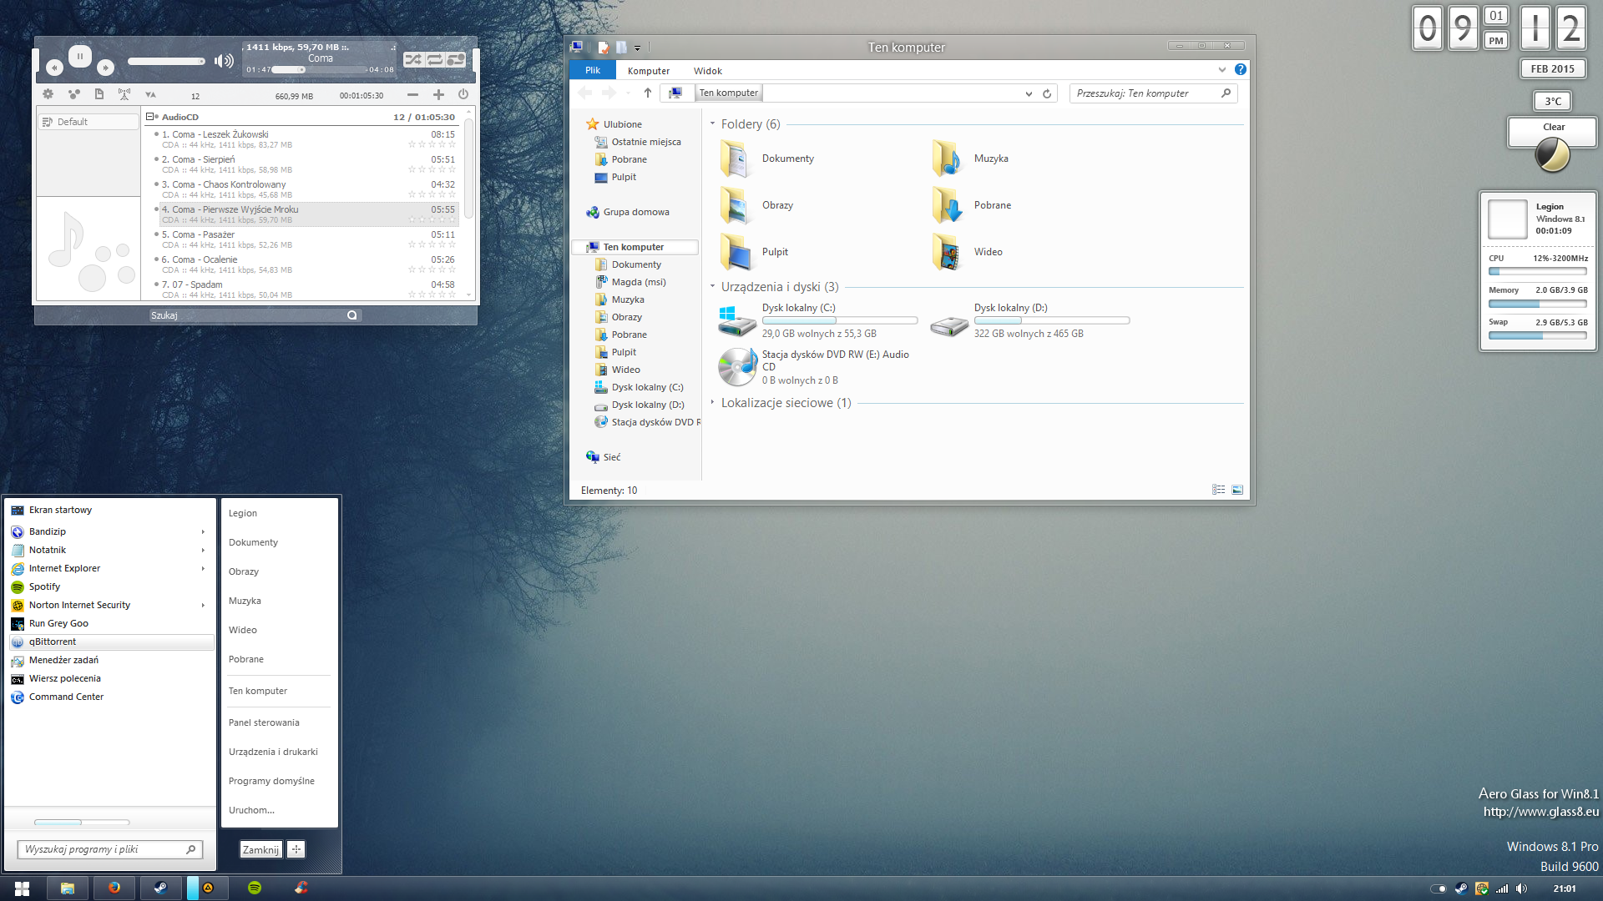The image size is (1603, 901).
Task: Switch Explorer to details view icon
Action: [1219, 491]
